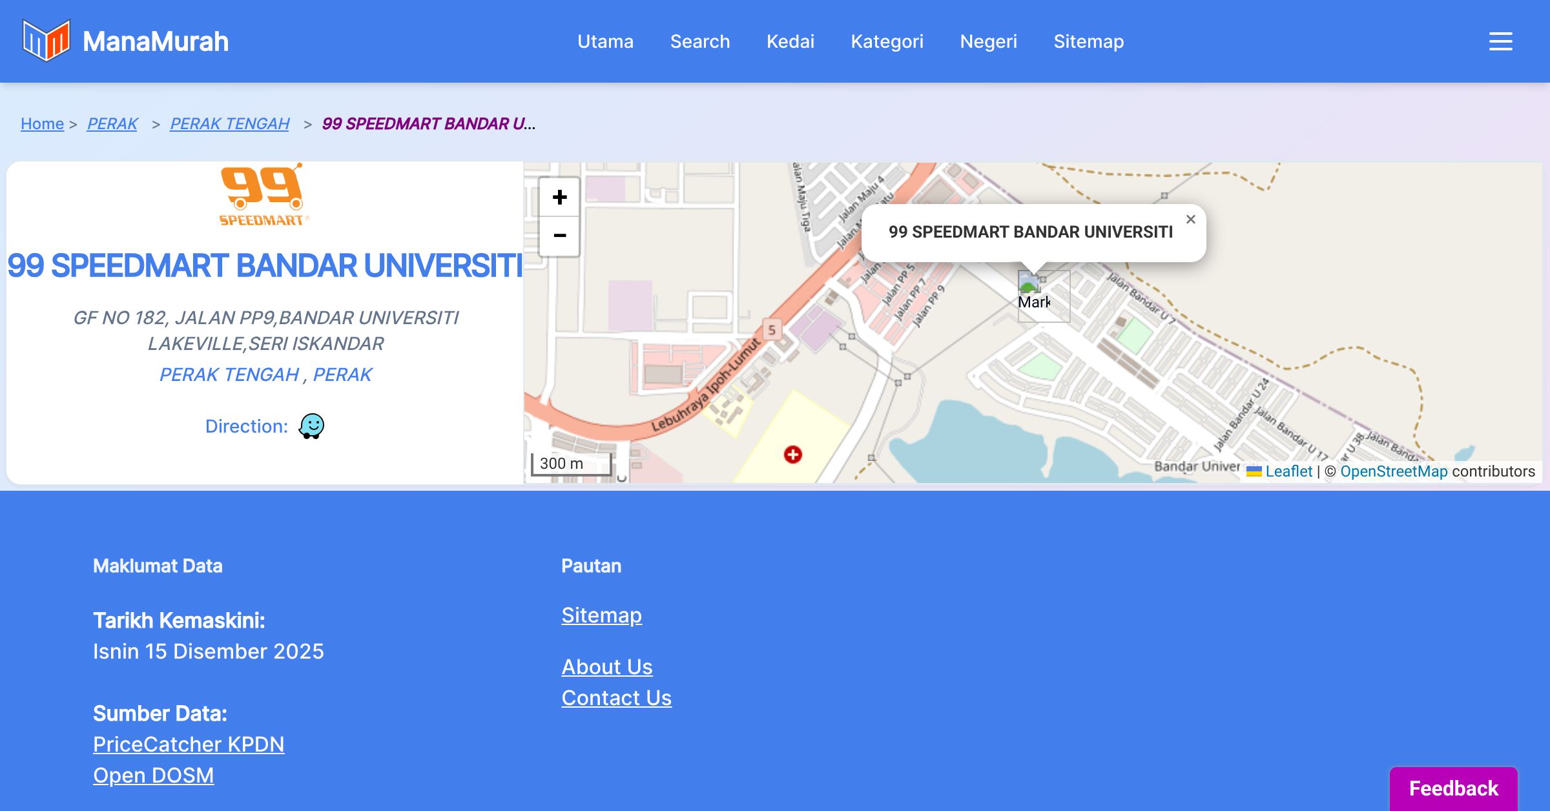The height and width of the screenshot is (811, 1550).
Task: Click the Contact Us footer link
Action: coord(616,697)
